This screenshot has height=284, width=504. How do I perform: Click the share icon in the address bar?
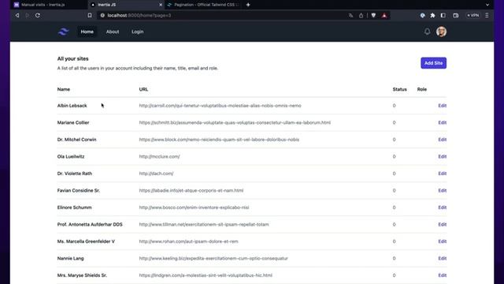(361, 16)
